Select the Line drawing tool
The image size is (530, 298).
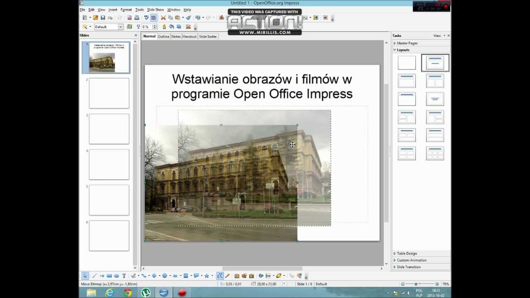tap(94, 276)
